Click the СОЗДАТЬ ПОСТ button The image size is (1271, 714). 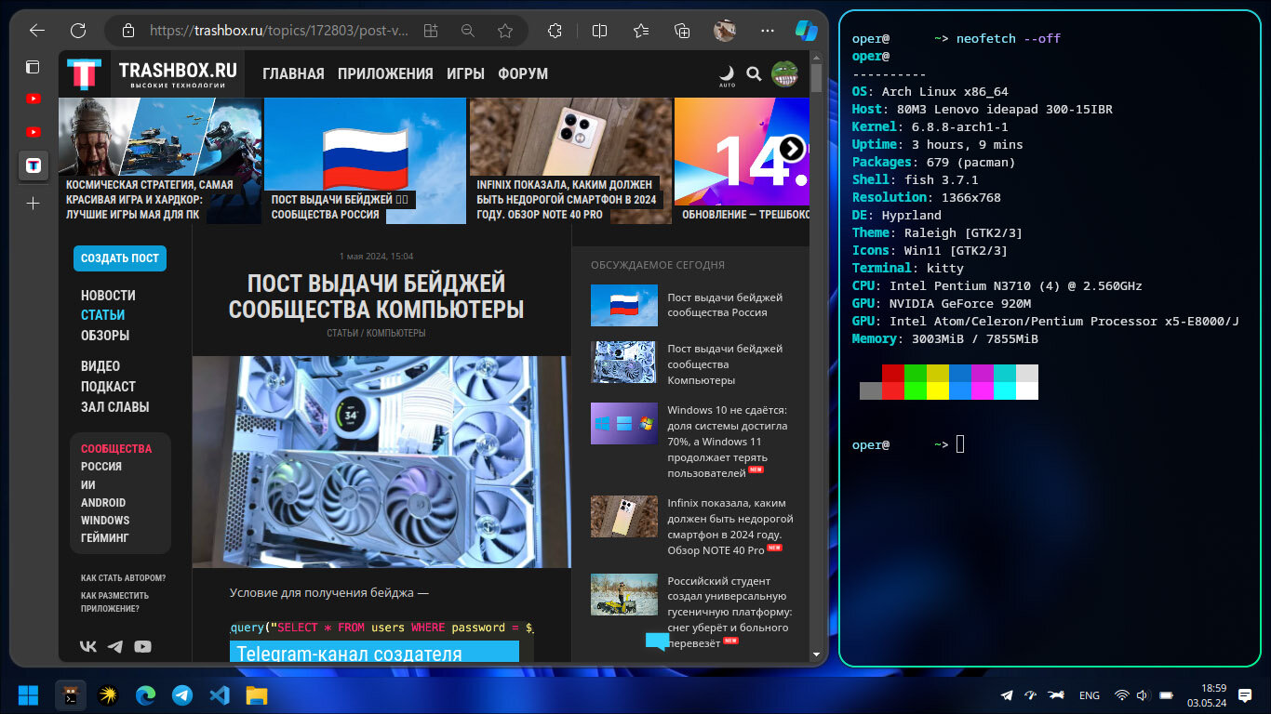[x=120, y=258]
